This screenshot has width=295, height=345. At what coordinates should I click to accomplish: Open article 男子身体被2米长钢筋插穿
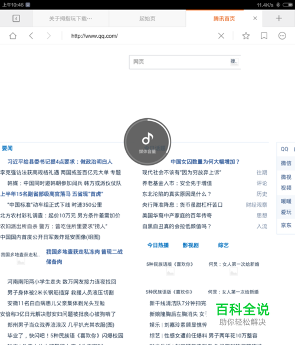point(60,292)
